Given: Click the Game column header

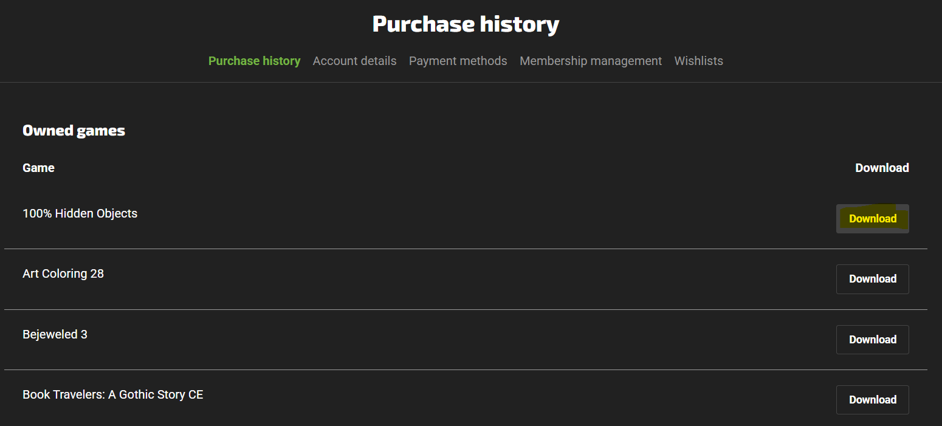Looking at the screenshot, I should pyautogui.click(x=38, y=168).
